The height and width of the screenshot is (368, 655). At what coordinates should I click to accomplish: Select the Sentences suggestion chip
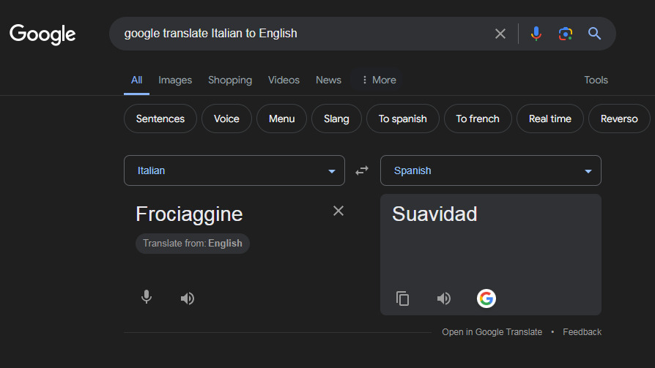pos(160,119)
